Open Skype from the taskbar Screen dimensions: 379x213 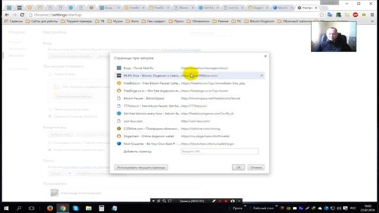pos(76,208)
